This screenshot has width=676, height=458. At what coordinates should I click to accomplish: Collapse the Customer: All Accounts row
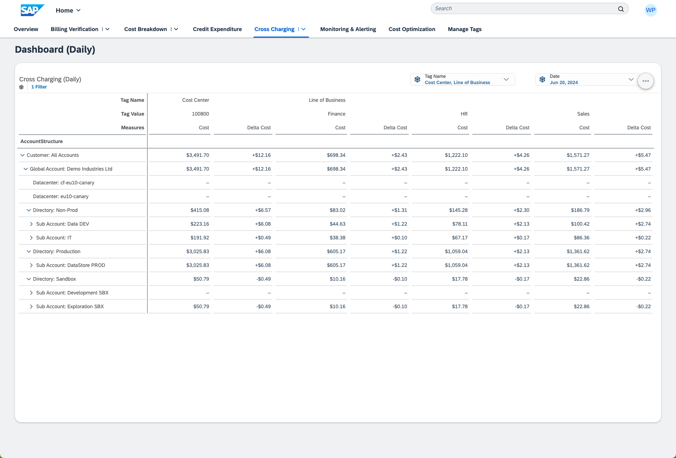click(22, 155)
